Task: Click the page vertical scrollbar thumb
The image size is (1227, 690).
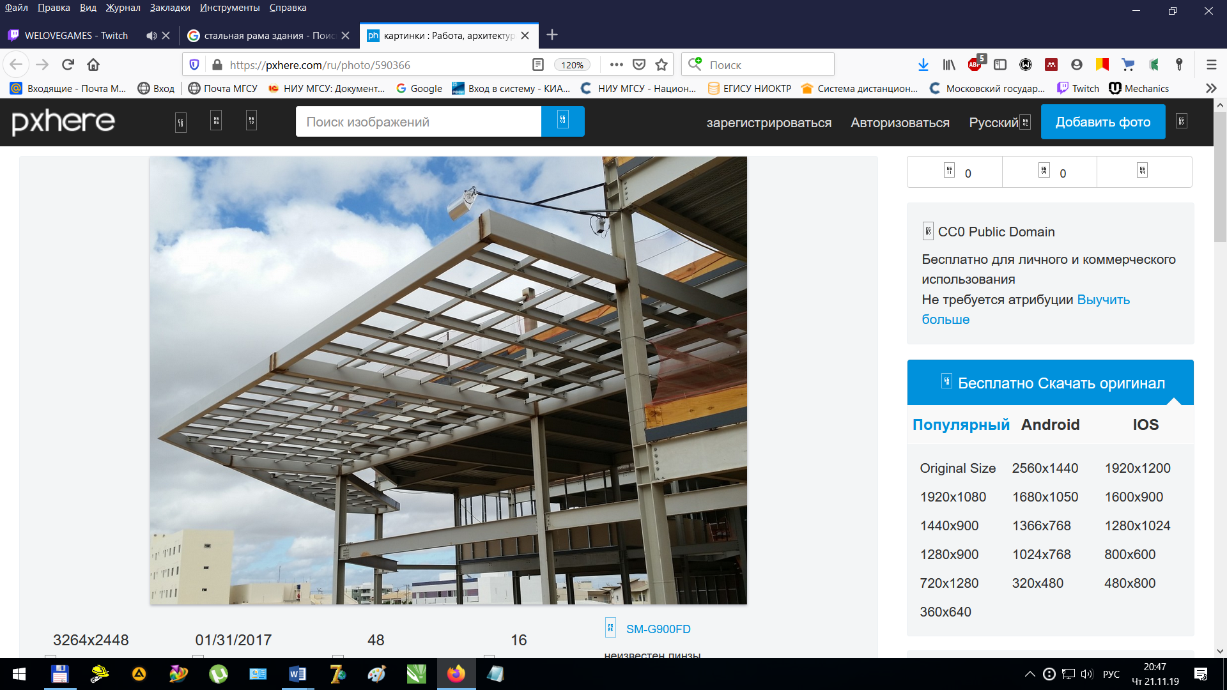Action: tap(1220, 176)
